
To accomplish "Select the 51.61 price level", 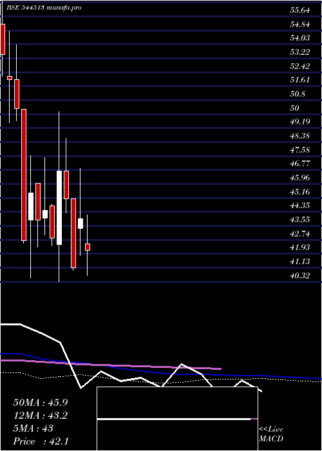I will pos(300,80).
